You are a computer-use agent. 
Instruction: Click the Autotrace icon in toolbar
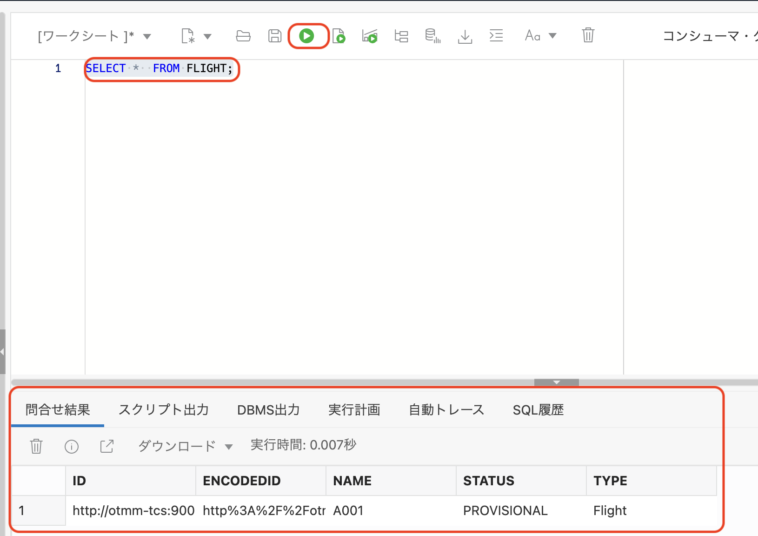(432, 36)
